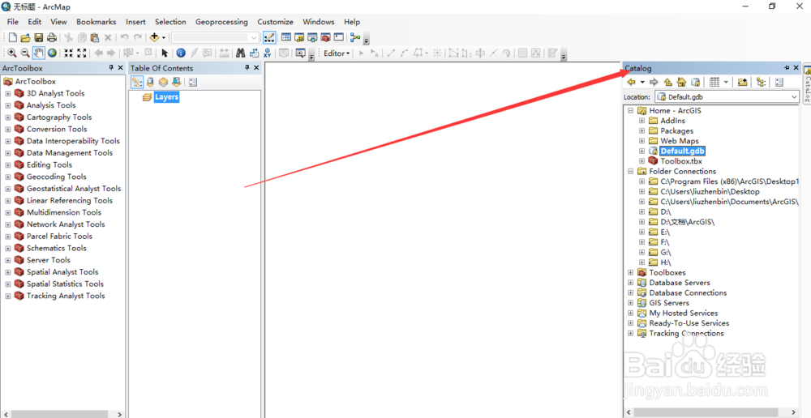This screenshot has width=811, height=418.
Task: Open the Windows menu
Action: 319,22
